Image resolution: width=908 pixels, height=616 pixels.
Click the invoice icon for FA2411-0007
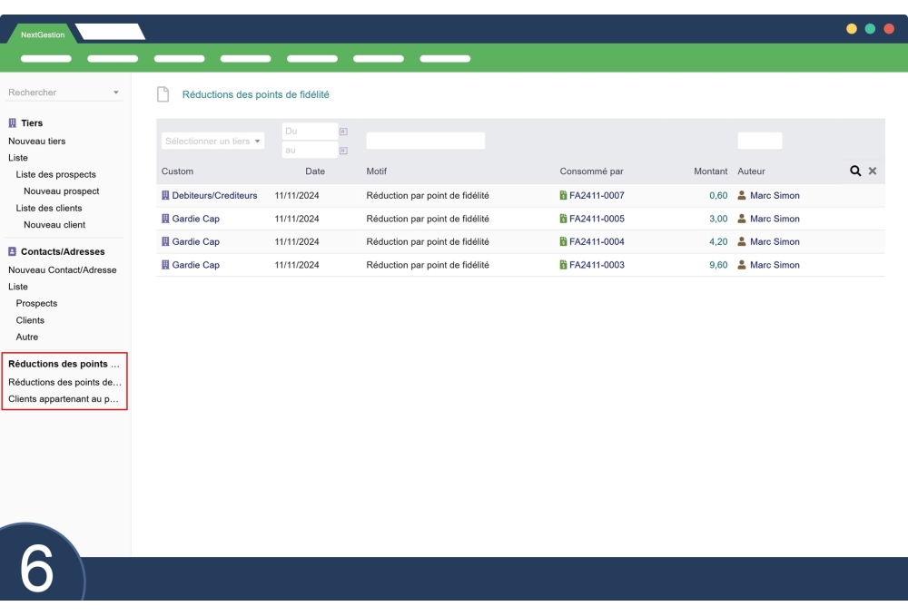coord(564,195)
